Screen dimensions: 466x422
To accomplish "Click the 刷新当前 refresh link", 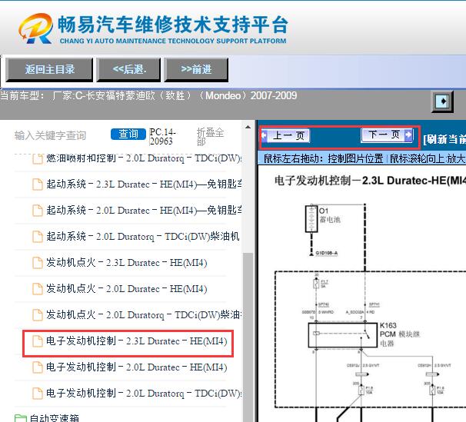I will (x=444, y=139).
